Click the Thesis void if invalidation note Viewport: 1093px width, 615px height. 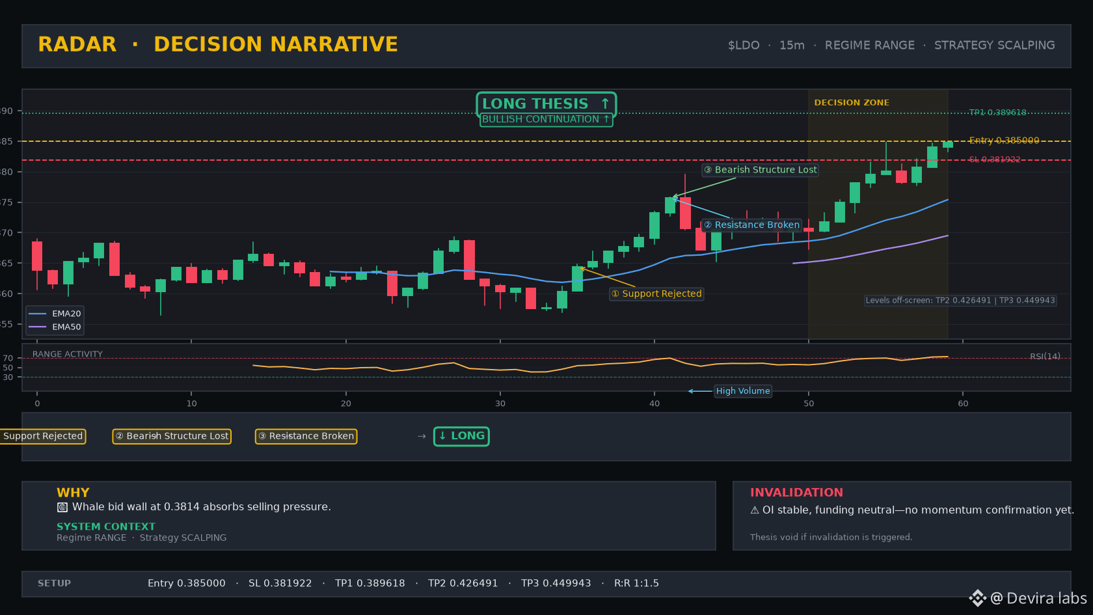click(831, 538)
